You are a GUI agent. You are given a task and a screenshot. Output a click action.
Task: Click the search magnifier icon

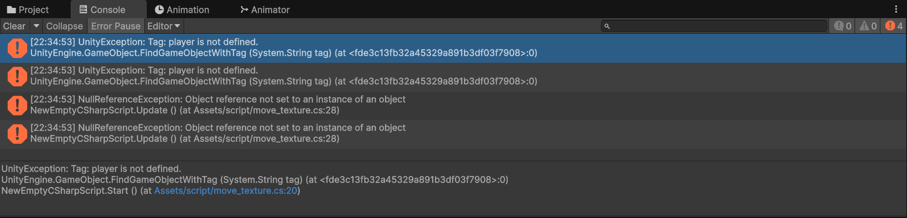click(x=607, y=27)
